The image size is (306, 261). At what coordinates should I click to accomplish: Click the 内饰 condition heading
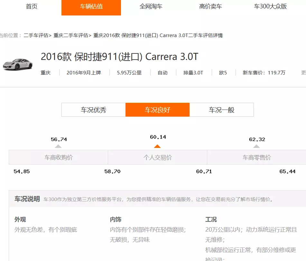[116, 219]
